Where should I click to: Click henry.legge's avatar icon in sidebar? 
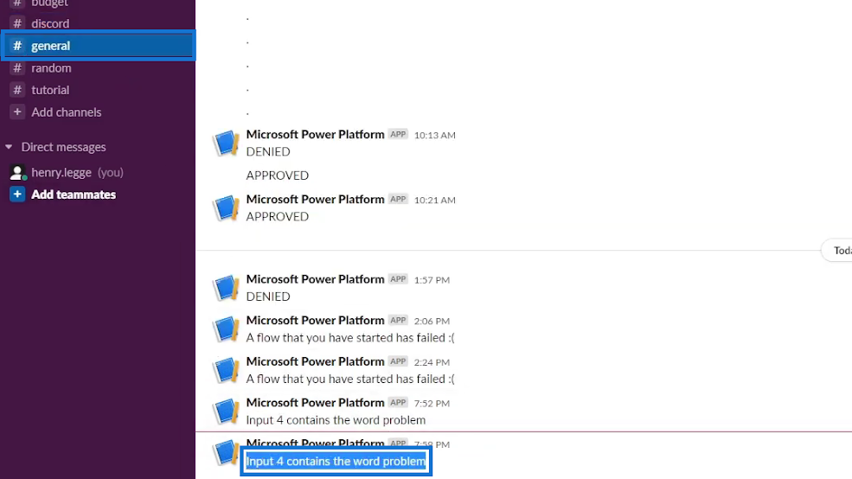17,173
